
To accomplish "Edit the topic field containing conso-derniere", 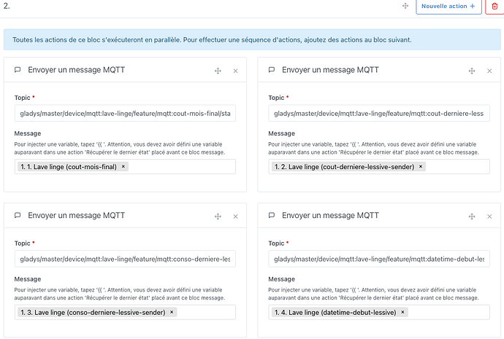I will (125, 259).
